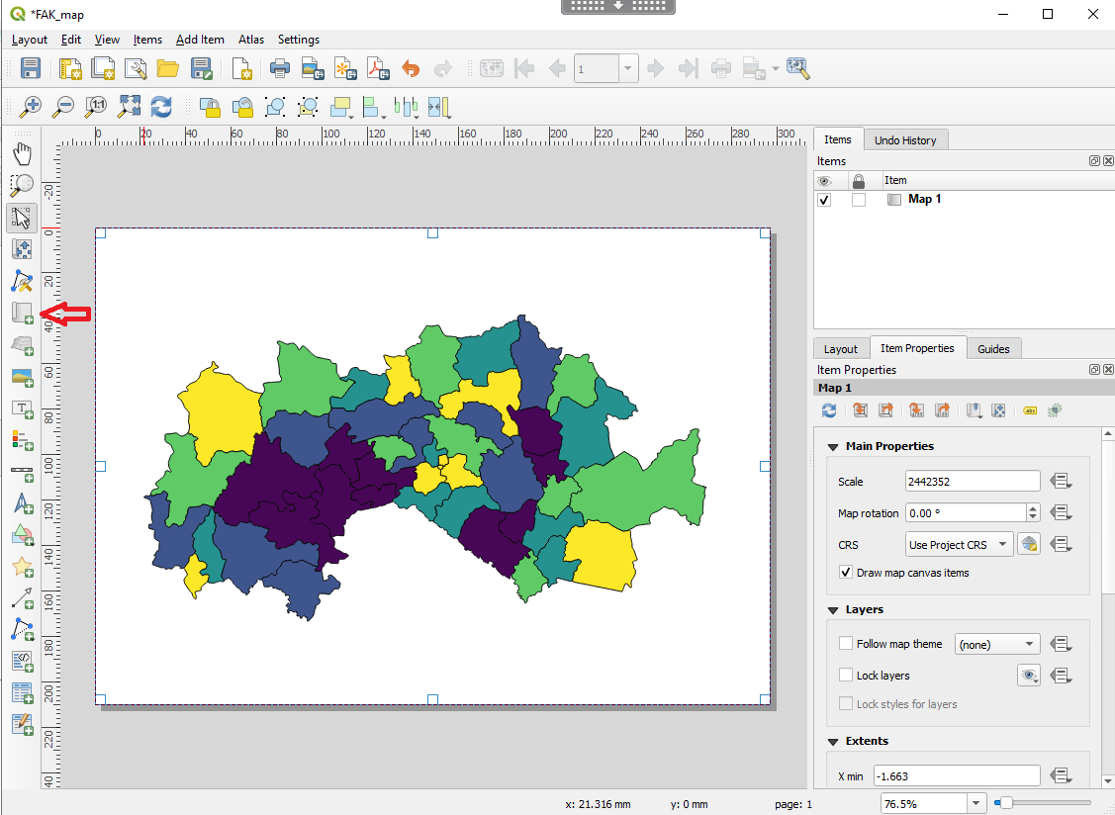Select the Add Shape tool
Screen dimensions: 1115x815
point(22,535)
